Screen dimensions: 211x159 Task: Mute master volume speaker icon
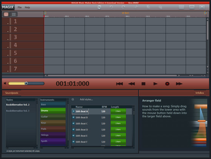click(x=5, y=83)
